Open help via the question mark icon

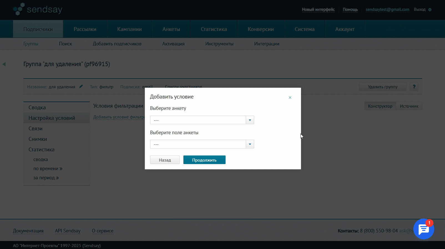tap(414, 86)
